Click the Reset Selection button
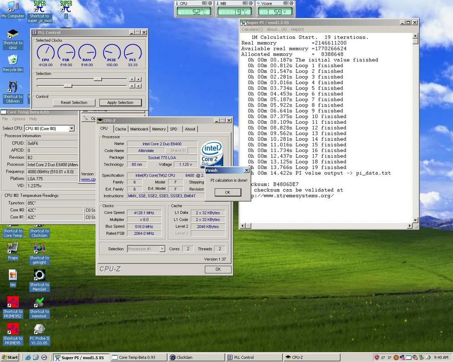 click(74, 103)
